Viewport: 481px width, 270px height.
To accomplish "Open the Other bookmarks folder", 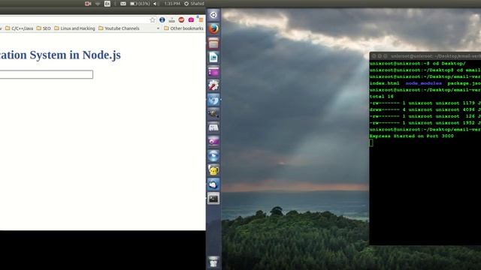I will coord(183,28).
